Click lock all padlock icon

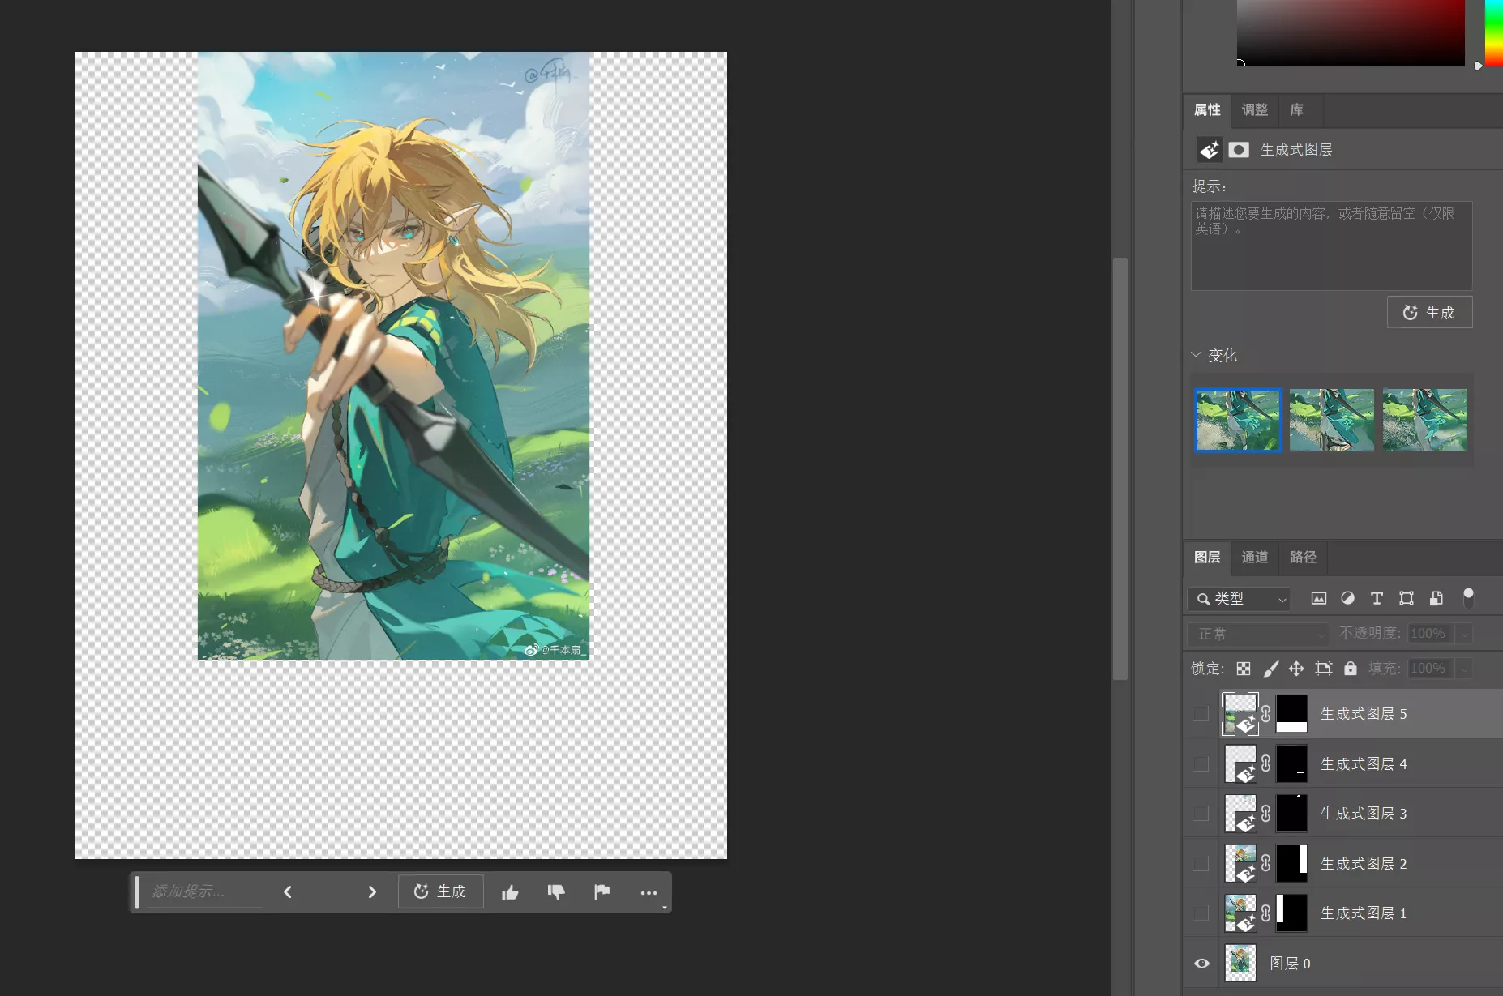[1351, 669]
